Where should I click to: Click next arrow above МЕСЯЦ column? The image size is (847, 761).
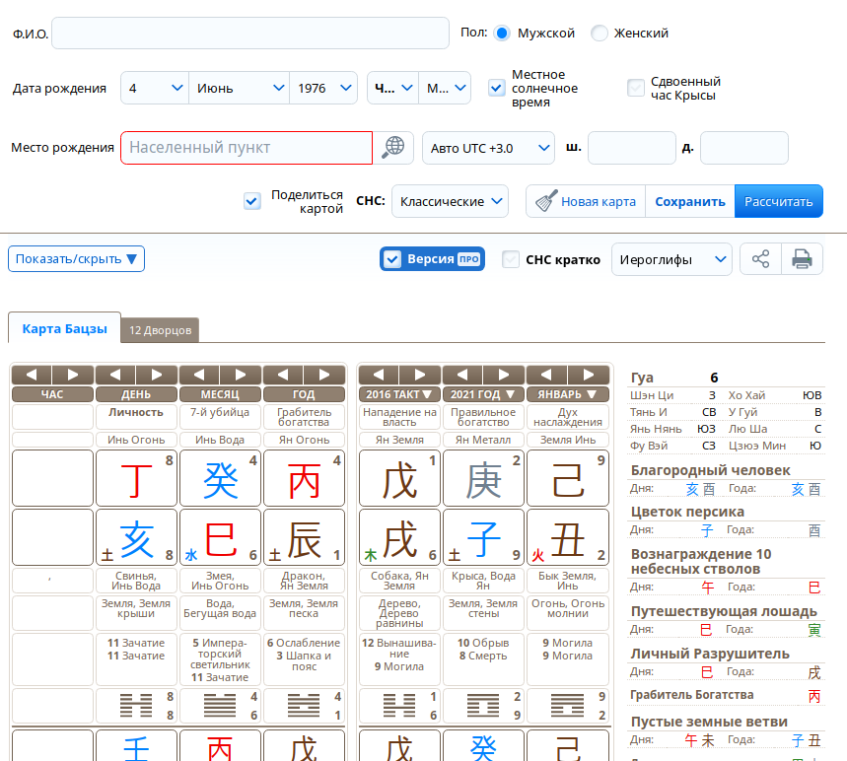pyautogui.click(x=241, y=375)
